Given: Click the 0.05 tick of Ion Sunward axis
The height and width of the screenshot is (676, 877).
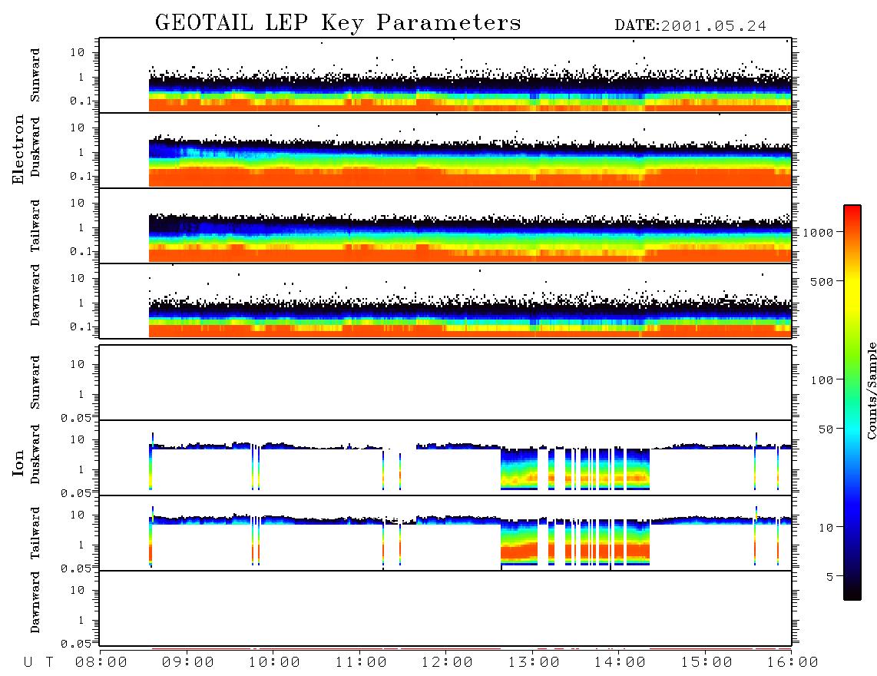Looking at the screenshot, I should pos(75,418).
